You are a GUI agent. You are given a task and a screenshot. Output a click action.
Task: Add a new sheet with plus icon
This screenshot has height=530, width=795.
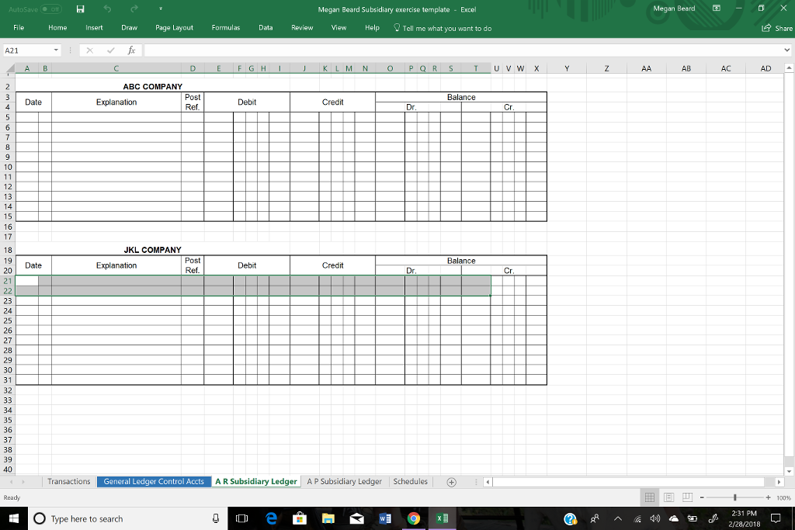coord(451,482)
